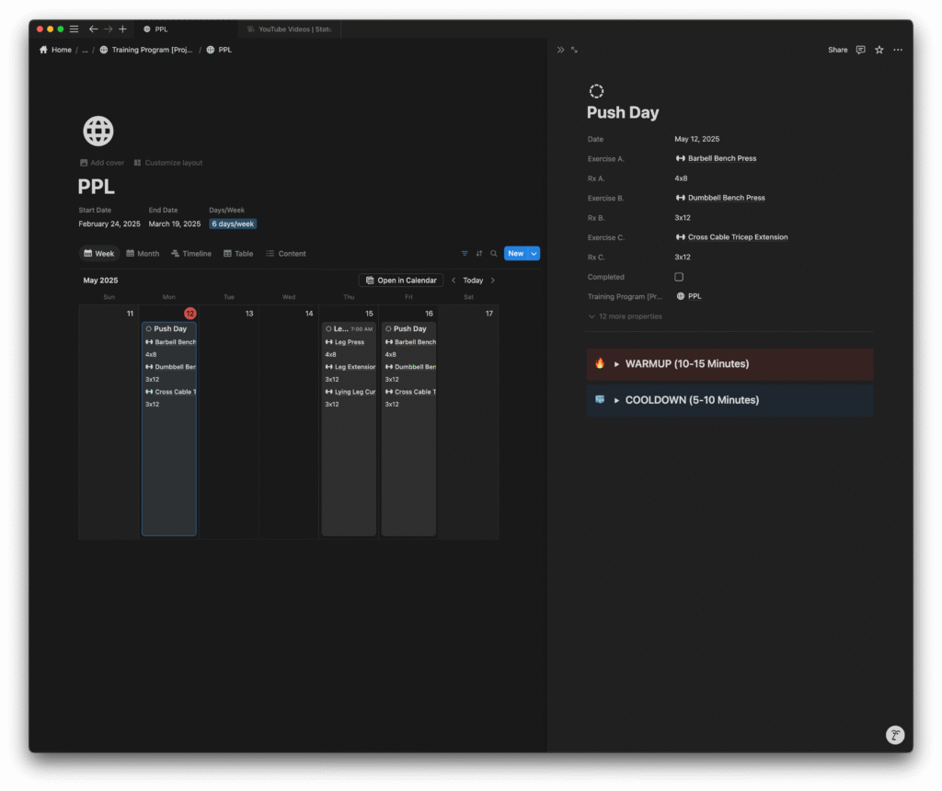Click the sort icon next to filter
This screenshot has width=942, height=791.
(479, 254)
